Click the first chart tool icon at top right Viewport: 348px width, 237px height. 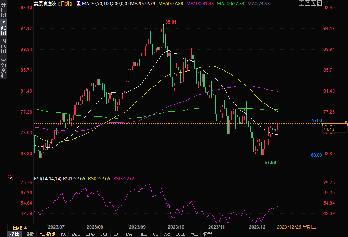301,3
